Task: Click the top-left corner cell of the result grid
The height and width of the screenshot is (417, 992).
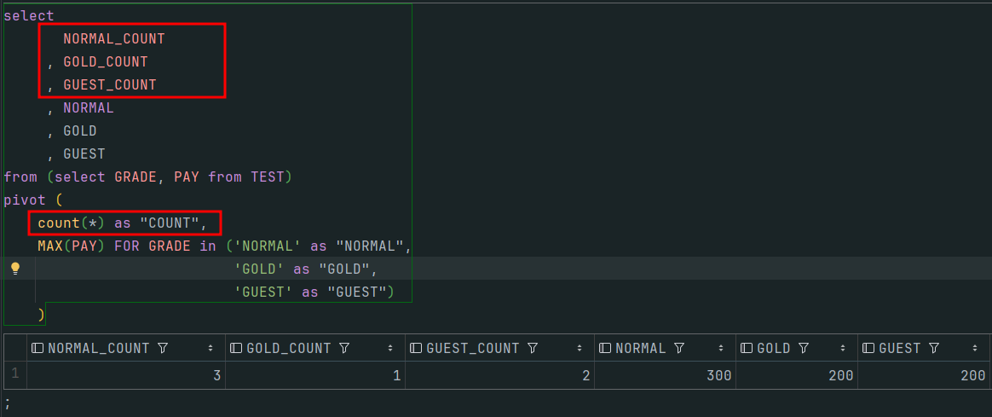Action: pyautogui.click(x=14, y=347)
